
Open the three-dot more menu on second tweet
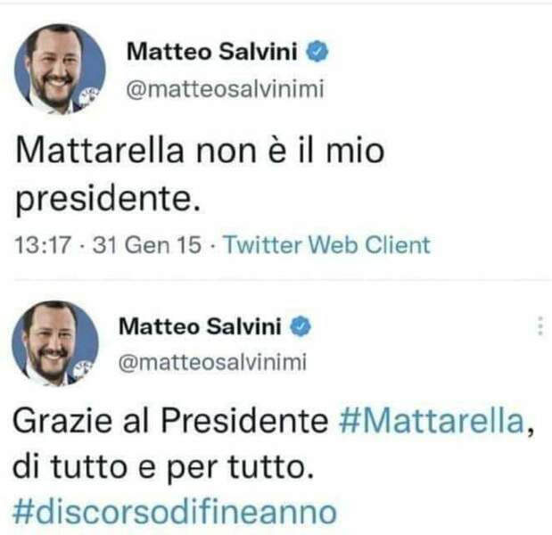click(540, 327)
